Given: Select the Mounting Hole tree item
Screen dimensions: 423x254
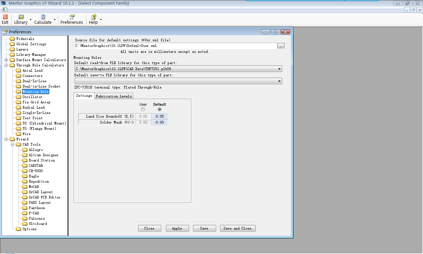Looking at the screenshot, I should coord(35,91).
